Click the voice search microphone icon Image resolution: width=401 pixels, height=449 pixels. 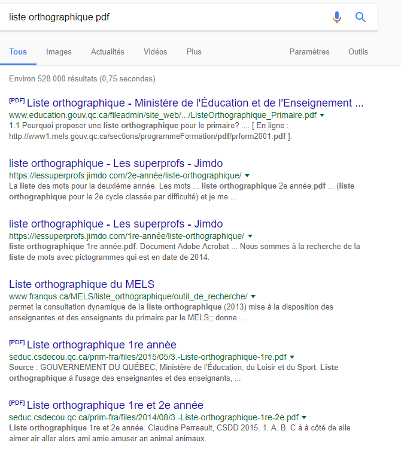coord(337,17)
